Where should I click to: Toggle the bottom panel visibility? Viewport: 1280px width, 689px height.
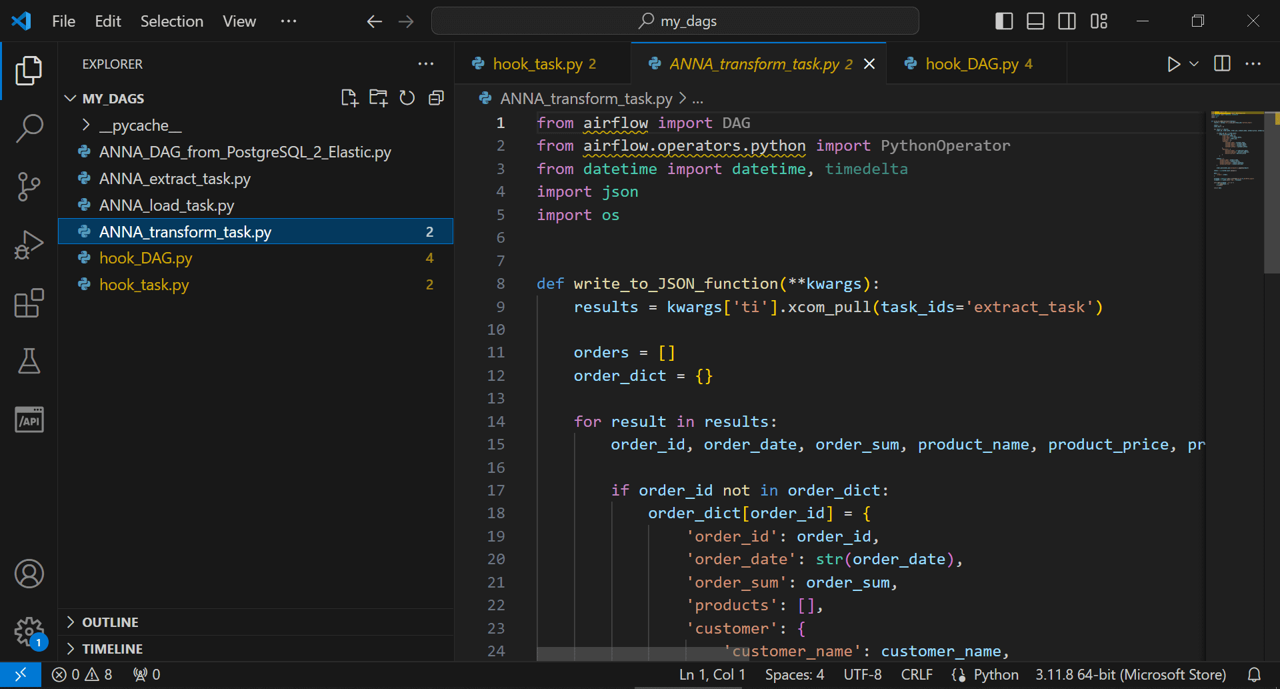coord(1035,21)
